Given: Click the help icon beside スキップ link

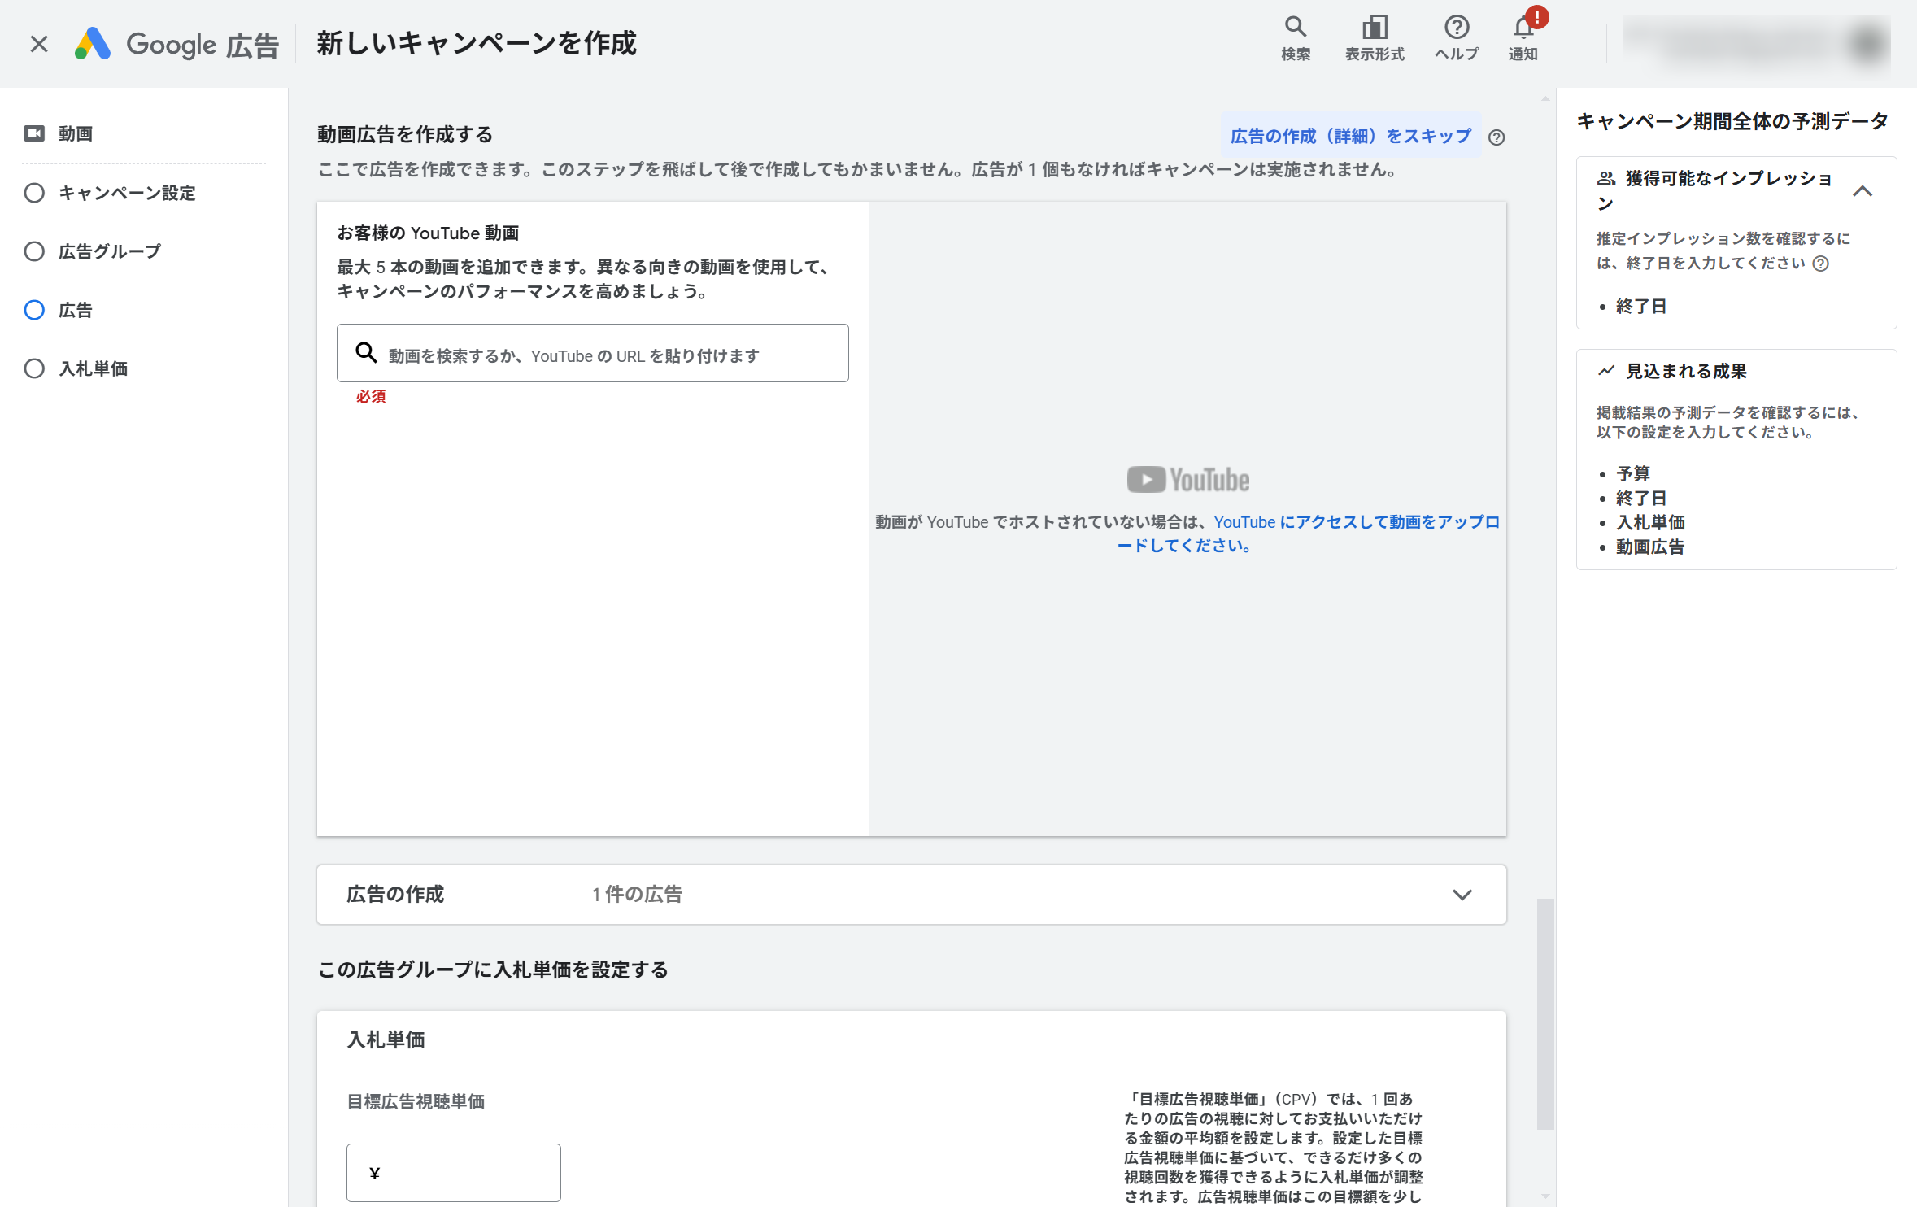Looking at the screenshot, I should (1497, 137).
